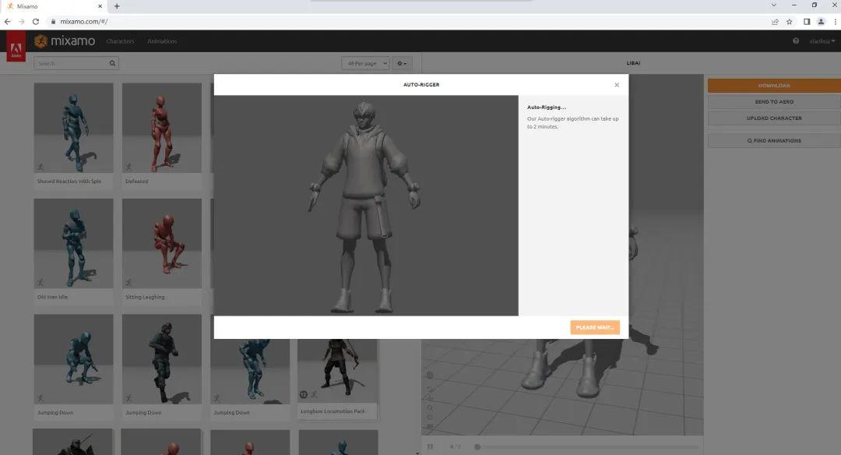
Task: Expand the xiaohua account dropdown
Action: 822,41
